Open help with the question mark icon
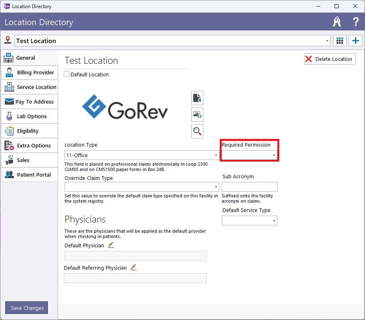 point(355,22)
